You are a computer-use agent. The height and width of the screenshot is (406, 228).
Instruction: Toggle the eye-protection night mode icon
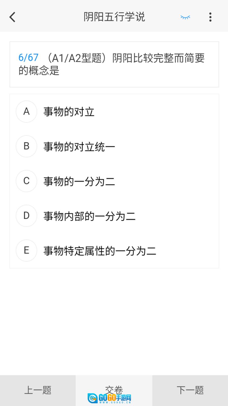[x=185, y=17]
